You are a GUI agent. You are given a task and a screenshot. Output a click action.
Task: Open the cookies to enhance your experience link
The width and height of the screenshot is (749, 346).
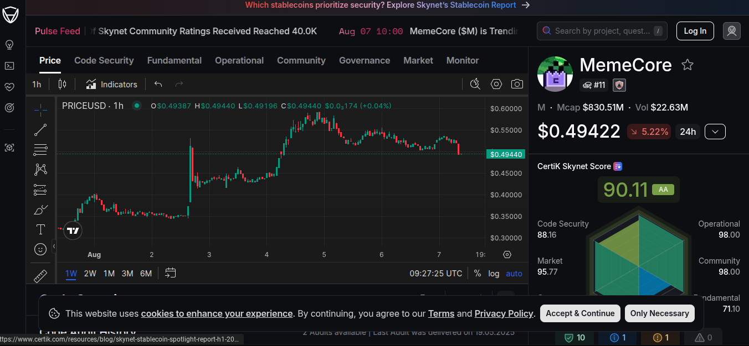pyautogui.click(x=217, y=313)
